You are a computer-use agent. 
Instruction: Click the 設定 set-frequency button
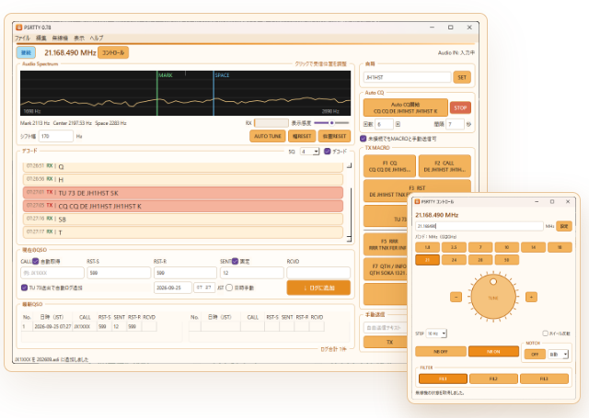point(564,226)
